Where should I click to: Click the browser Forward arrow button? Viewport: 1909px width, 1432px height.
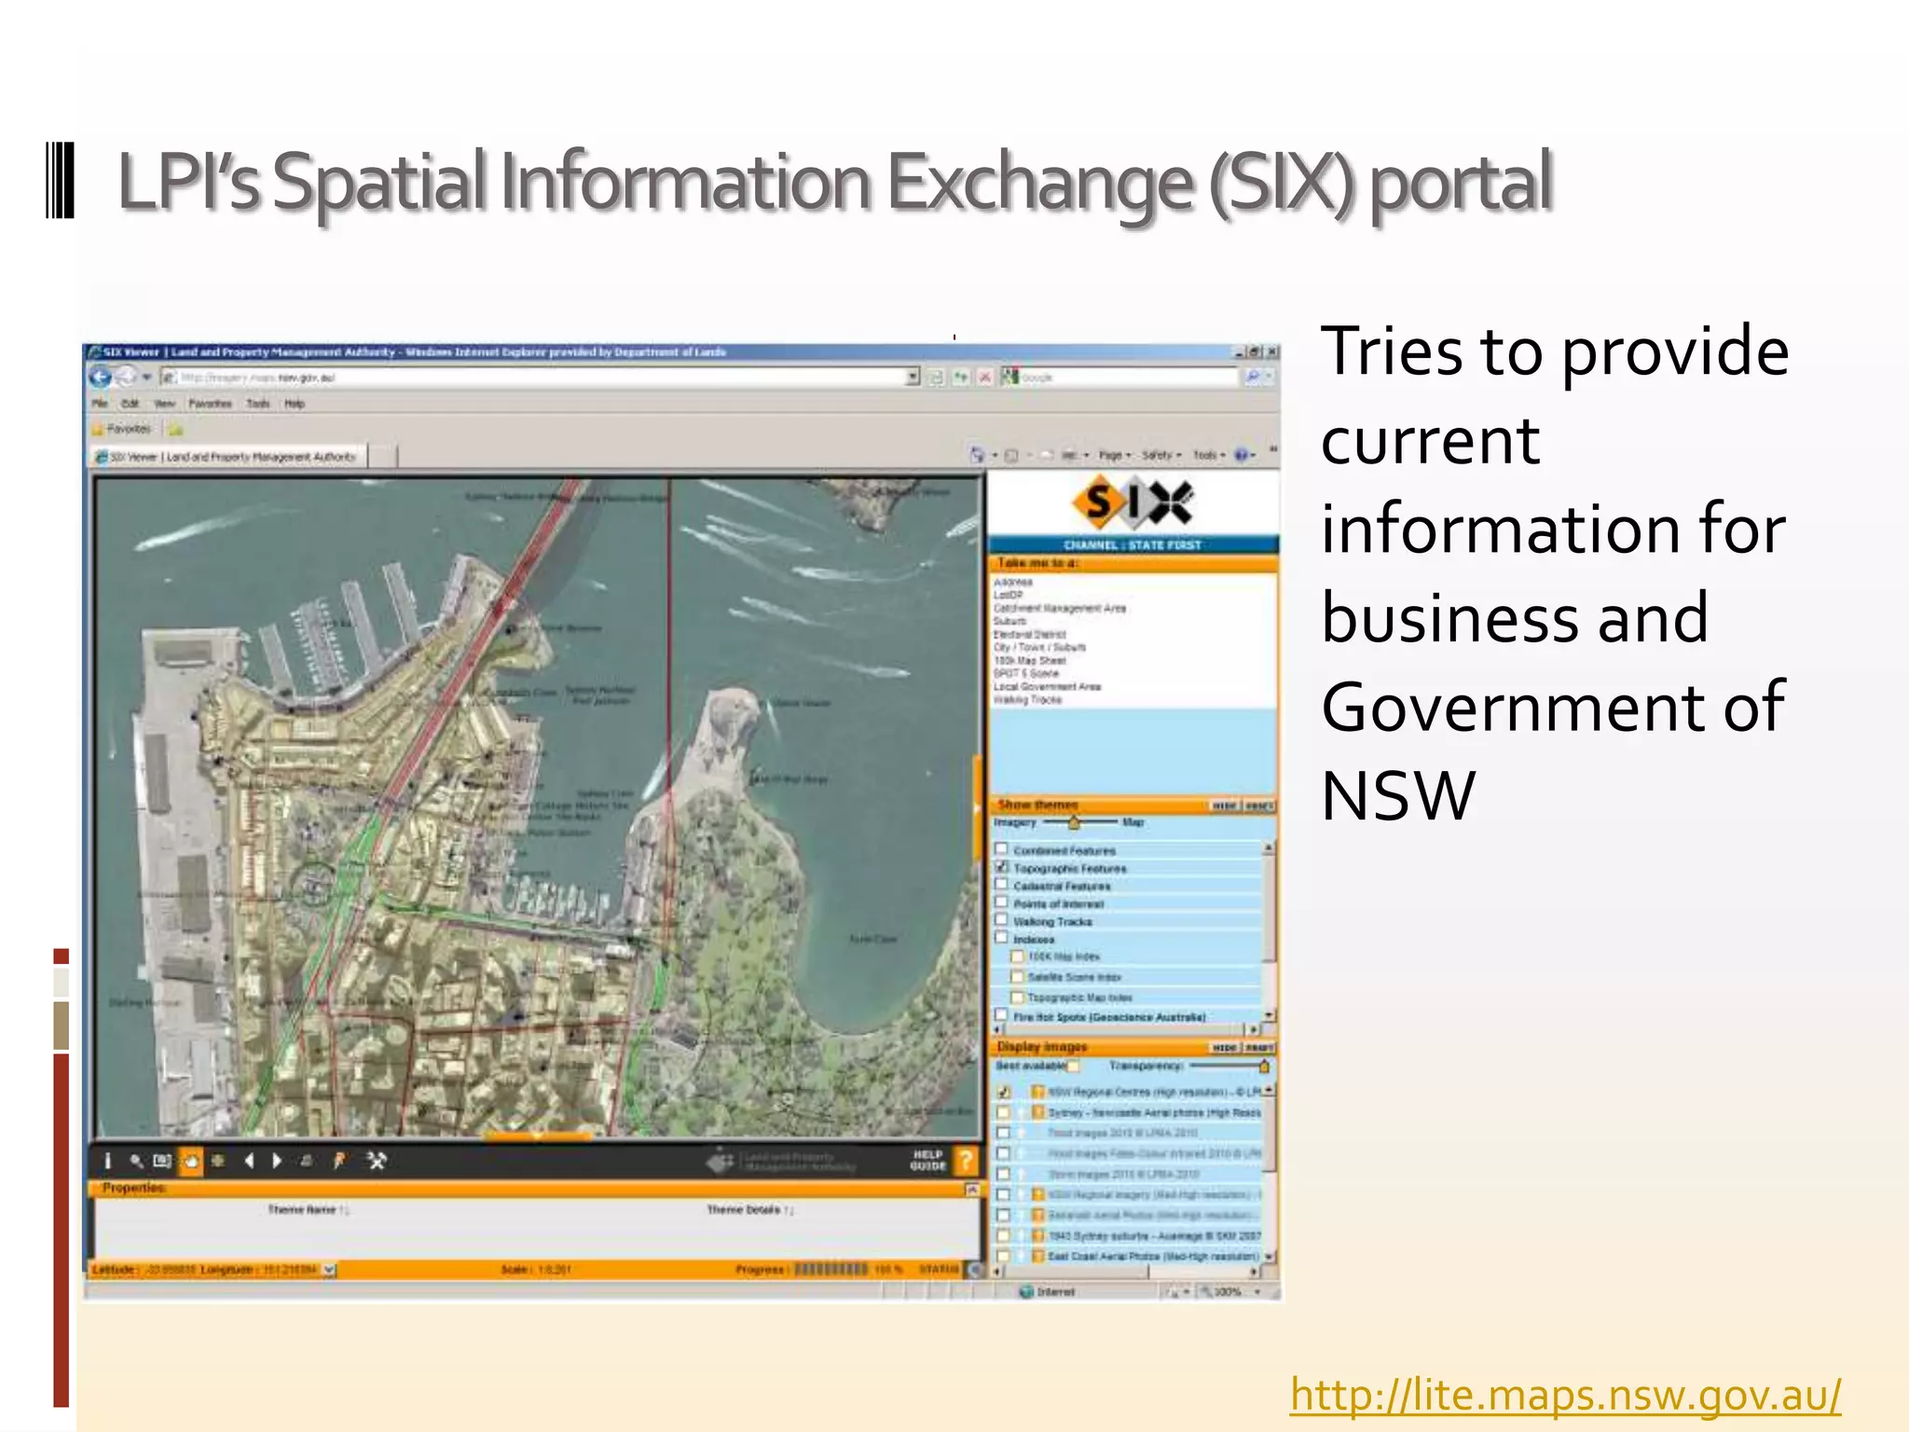[127, 377]
